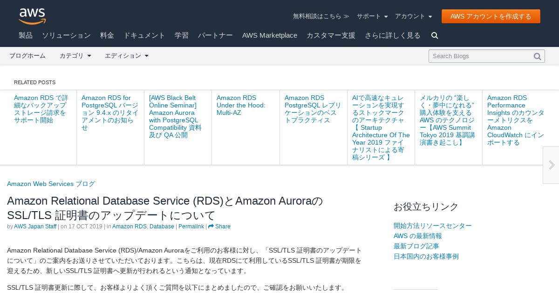Open RDS PostgreSQL レプリケーション best practices post
Screen dimensions: 559x293
point(313,109)
